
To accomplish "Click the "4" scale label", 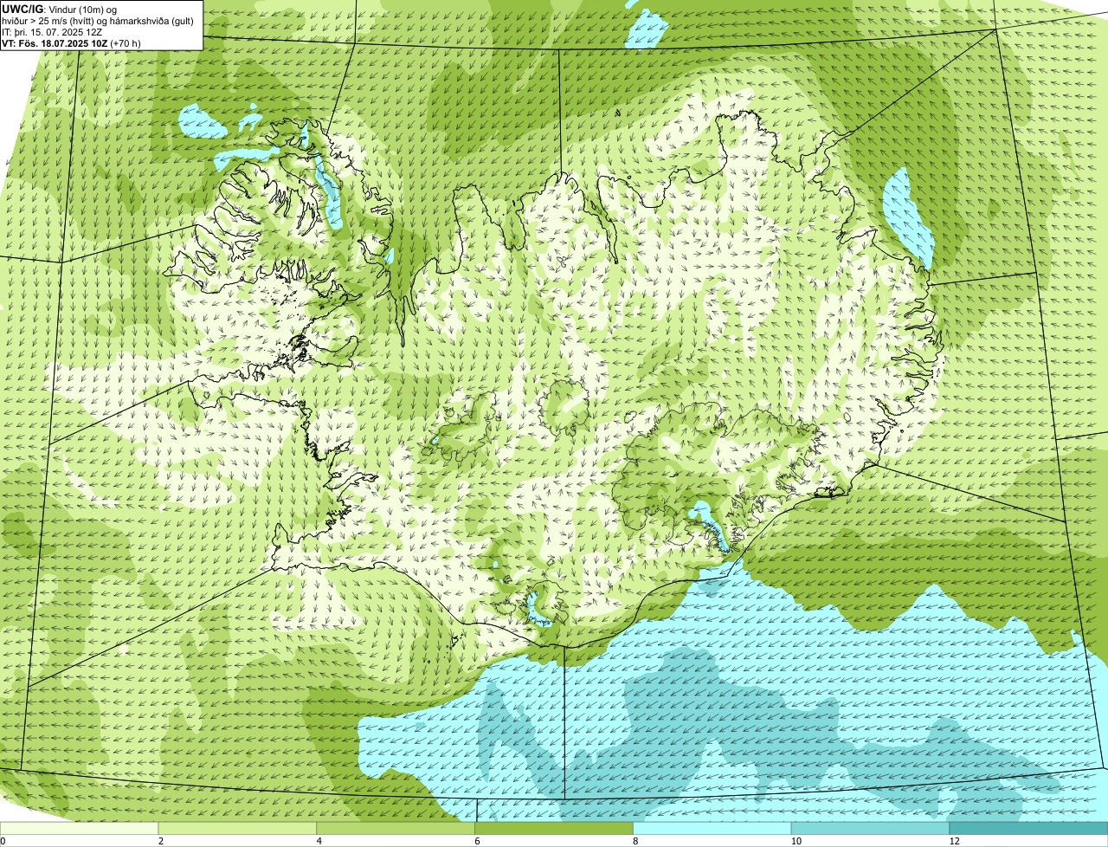I will (x=319, y=841).
